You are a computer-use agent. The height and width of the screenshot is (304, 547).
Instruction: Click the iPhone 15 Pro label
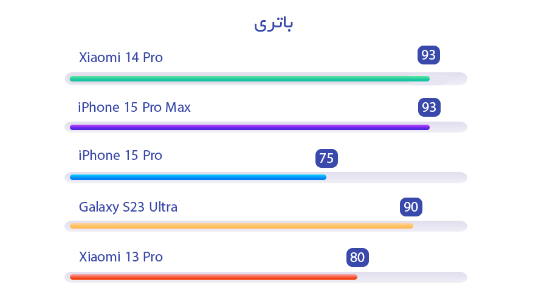coord(120,156)
